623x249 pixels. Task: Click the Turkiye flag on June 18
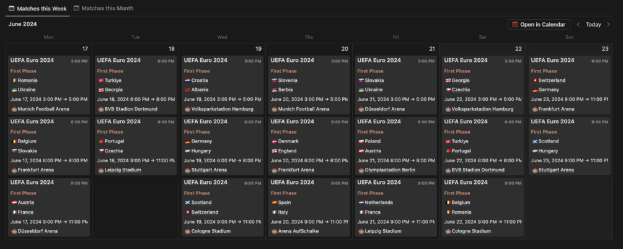click(x=101, y=81)
